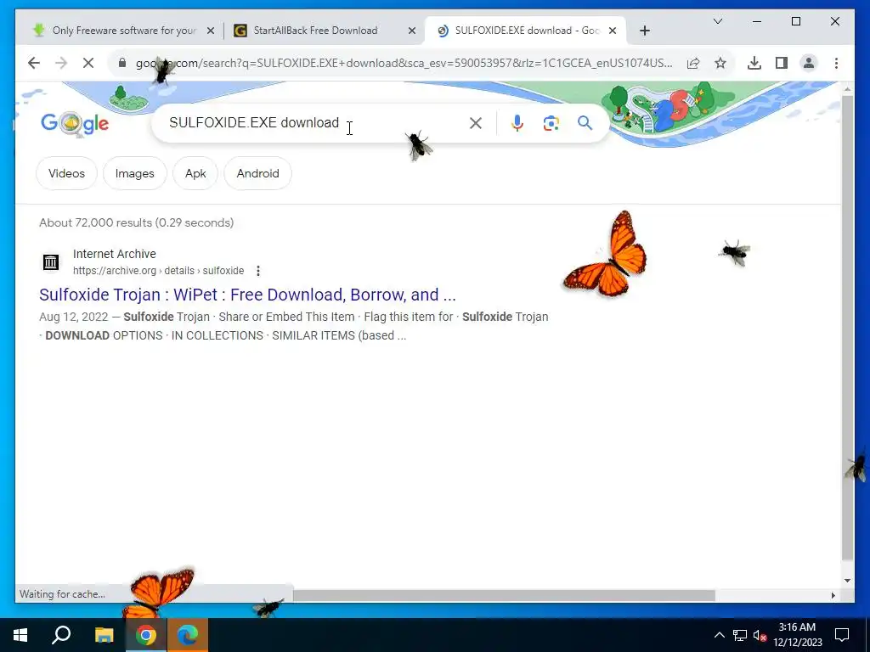
Task: Open Sulfoxide Trojan WiPet result link
Action: click(247, 295)
